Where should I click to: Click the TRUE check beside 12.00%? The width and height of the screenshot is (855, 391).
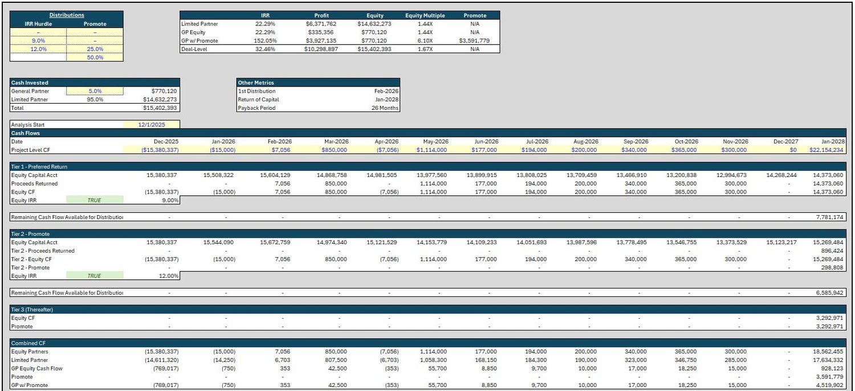95,276
